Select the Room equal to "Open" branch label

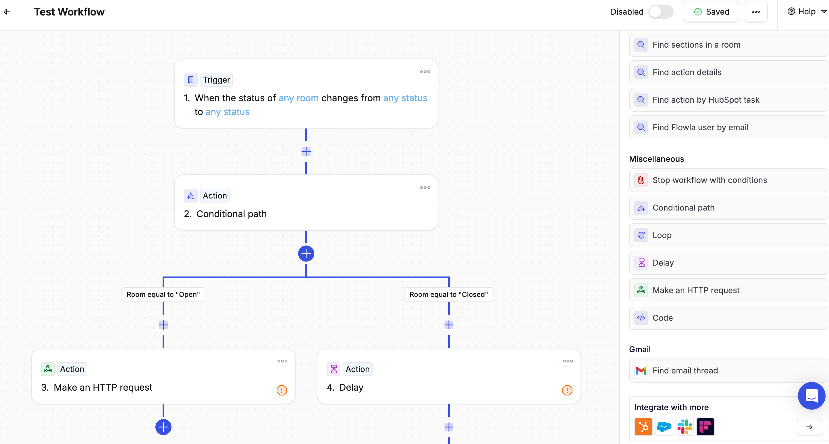(x=163, y=294)
